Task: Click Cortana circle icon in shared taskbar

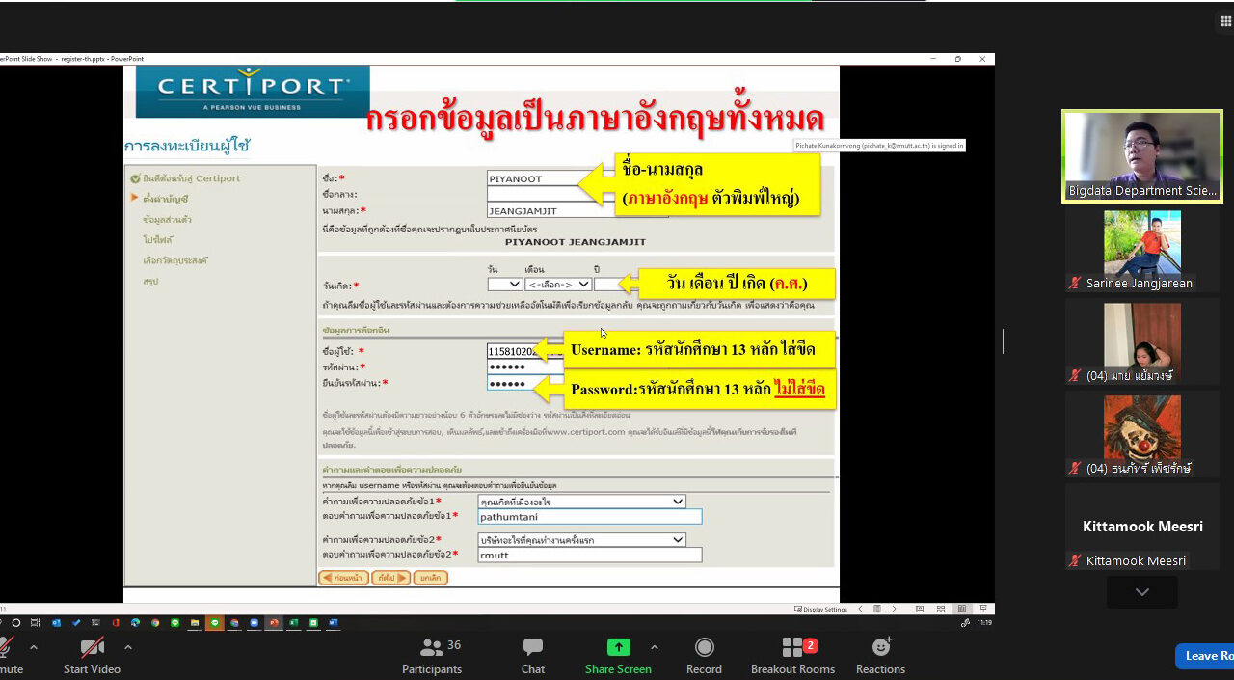Action: [16, 623]
